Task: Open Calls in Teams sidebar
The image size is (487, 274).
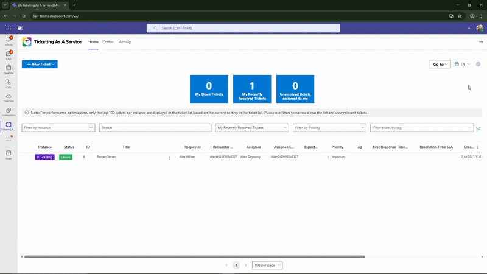Action: 9,83
